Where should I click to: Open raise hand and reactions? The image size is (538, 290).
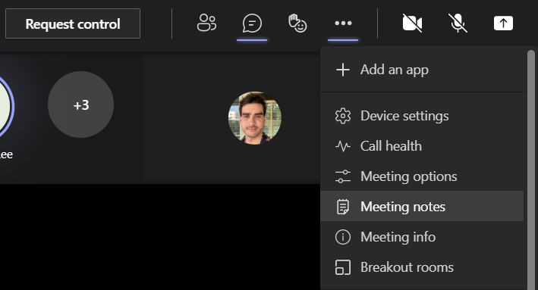tap(297, 23)
